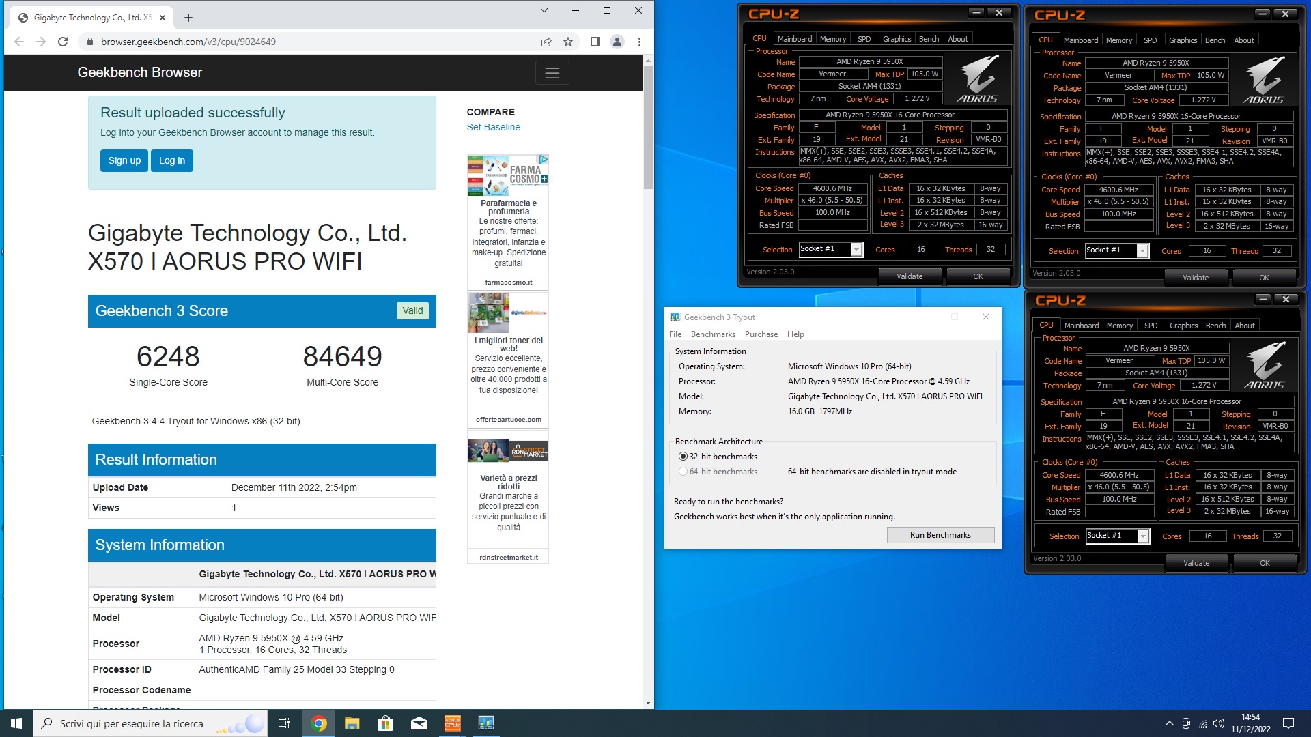Switch to SPD tab in top-right CPU-Z

1151,40
